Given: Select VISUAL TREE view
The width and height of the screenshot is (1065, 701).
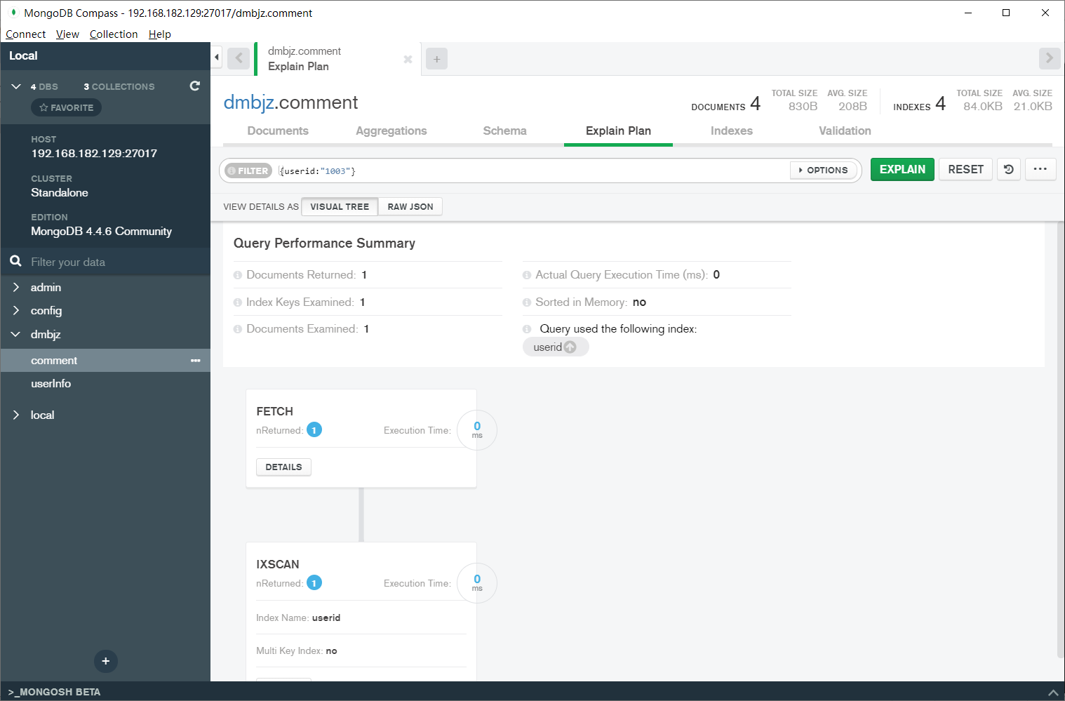Looking at the screenshot, I should (340, 206).
